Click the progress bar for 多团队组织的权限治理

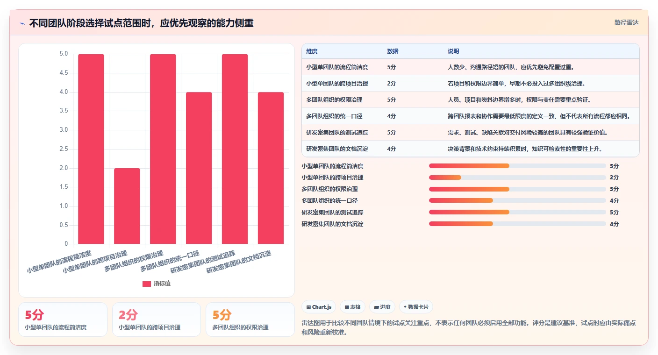click(x=517, y=189)
